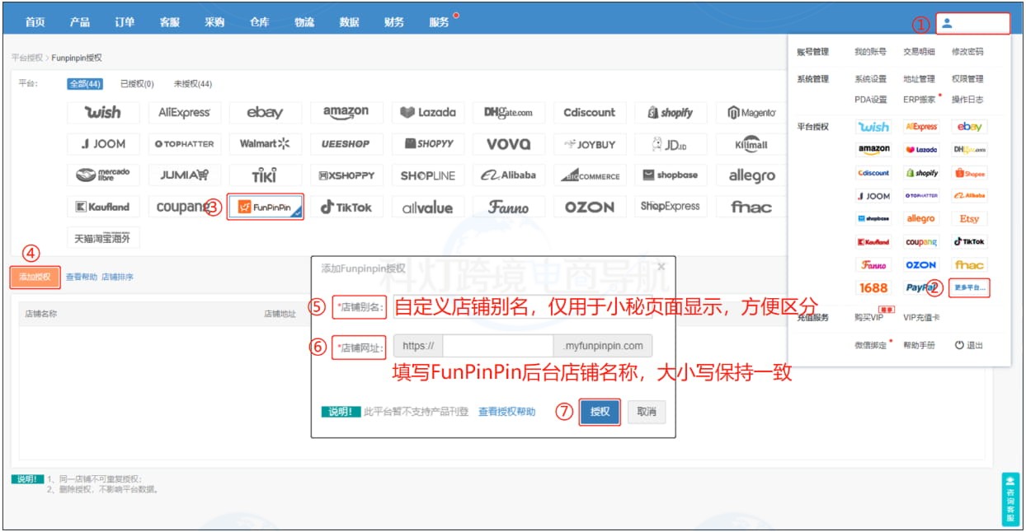This screenshot has height=532, width=1026.
Task: Select the Walmart platform logo
Action: click(x=265, y=143)
